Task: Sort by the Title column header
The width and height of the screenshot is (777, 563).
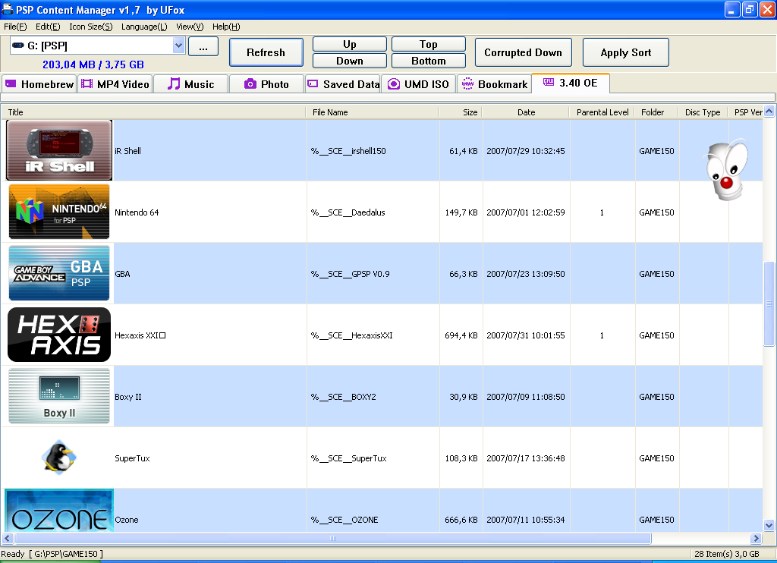Action: [153, 112]
